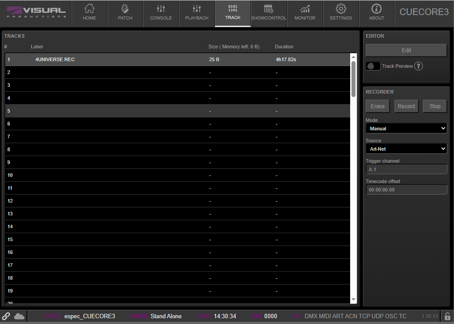The height and width of the screenshot is (324, 454).
Task: Open the Console faders icon
Action: pos(161,9)
